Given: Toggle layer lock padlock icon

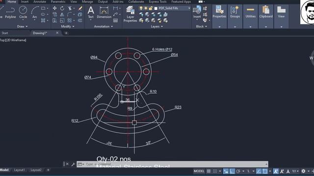Looking at the screenshot, I should (x=151, y=8).
